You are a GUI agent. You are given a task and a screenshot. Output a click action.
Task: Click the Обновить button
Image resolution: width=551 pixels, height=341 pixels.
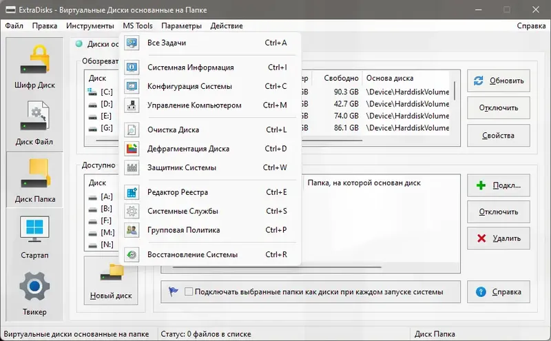point(498,81)
